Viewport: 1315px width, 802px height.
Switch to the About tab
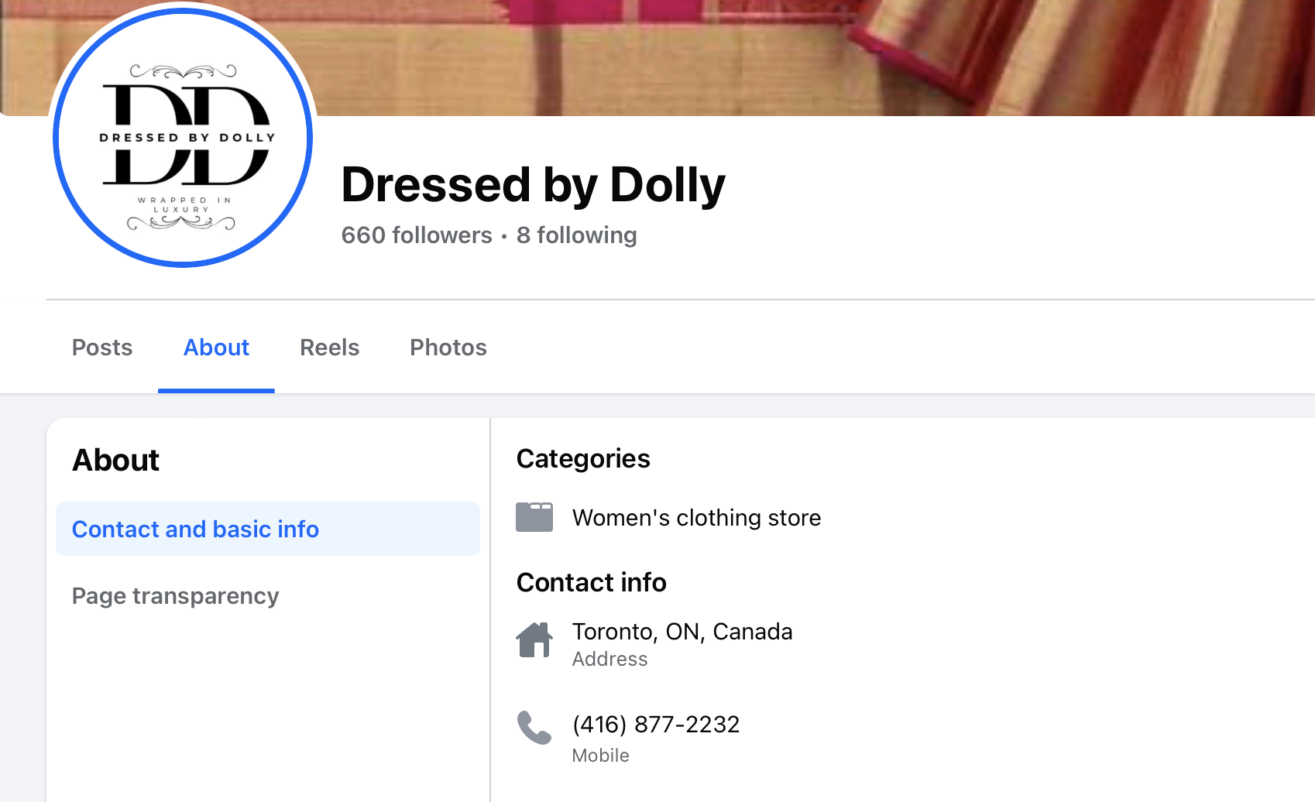click(216, 348)
